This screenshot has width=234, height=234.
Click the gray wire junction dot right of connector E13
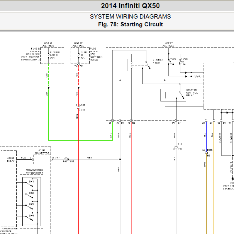point(120,160)
